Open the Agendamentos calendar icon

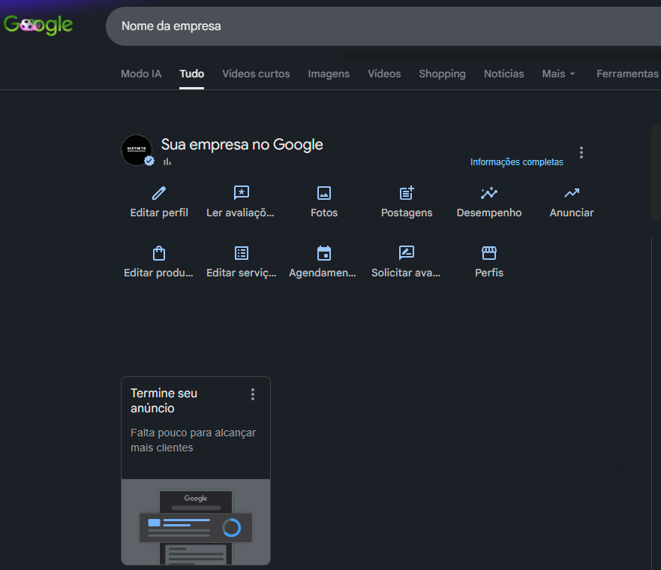point(324,253)
